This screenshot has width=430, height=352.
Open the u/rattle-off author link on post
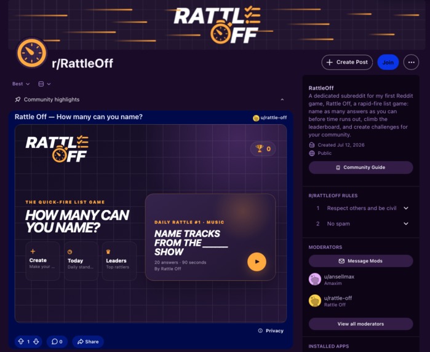(273, 118)
